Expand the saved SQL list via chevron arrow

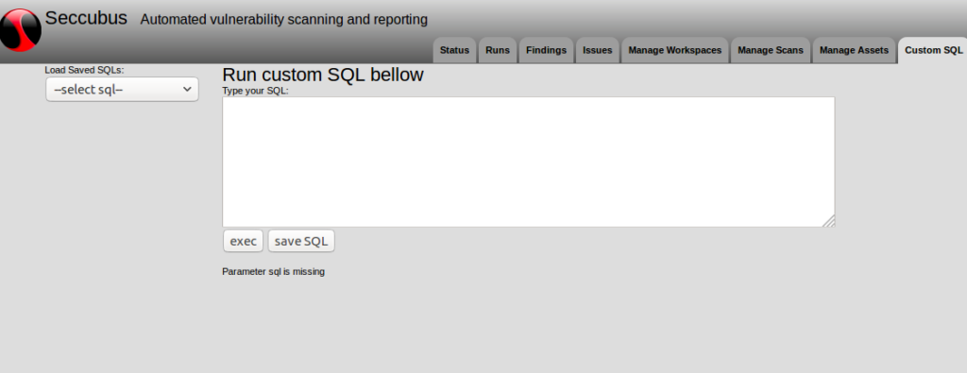[188, 90]
